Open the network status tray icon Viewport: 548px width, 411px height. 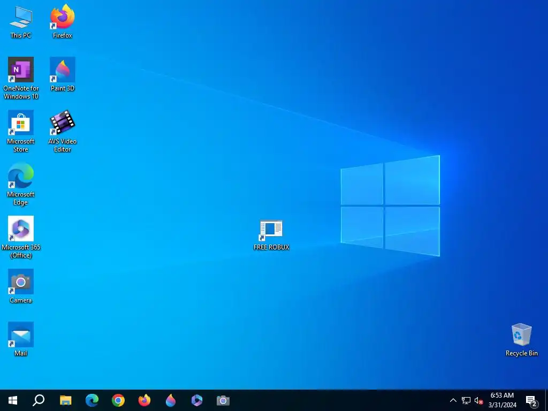tap(466, 400)
